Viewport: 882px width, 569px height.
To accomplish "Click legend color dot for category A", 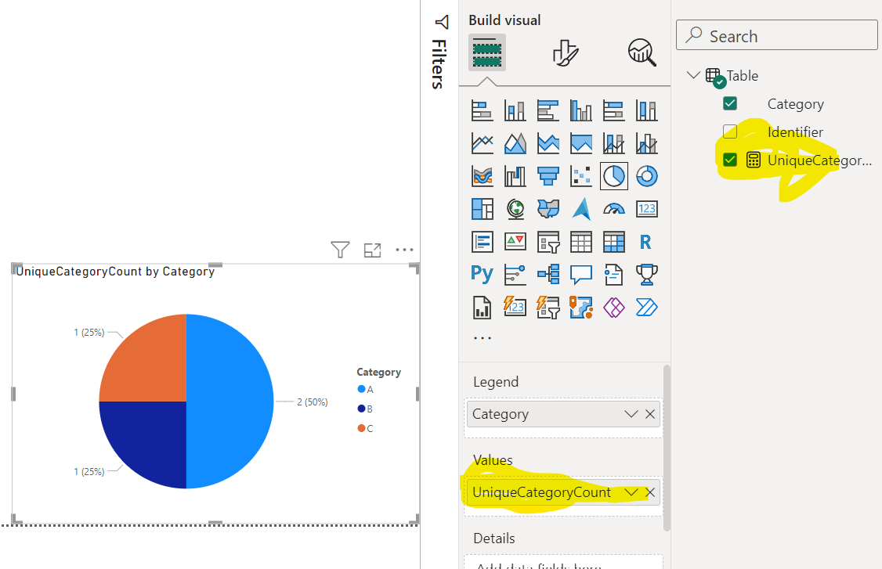I will [361, 389].
